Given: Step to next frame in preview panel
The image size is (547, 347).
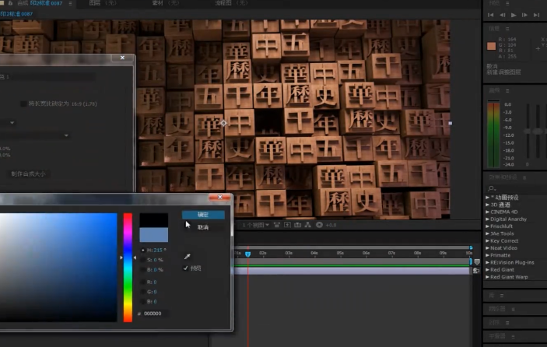Looking at the screenshot, I should (524, 15).
